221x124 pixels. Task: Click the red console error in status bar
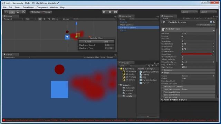click(110, 120)
